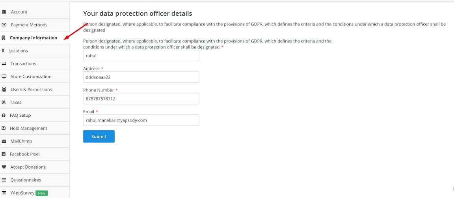
Task: Click the Payment Methods cash icon
Action: (x=4, y=25)
